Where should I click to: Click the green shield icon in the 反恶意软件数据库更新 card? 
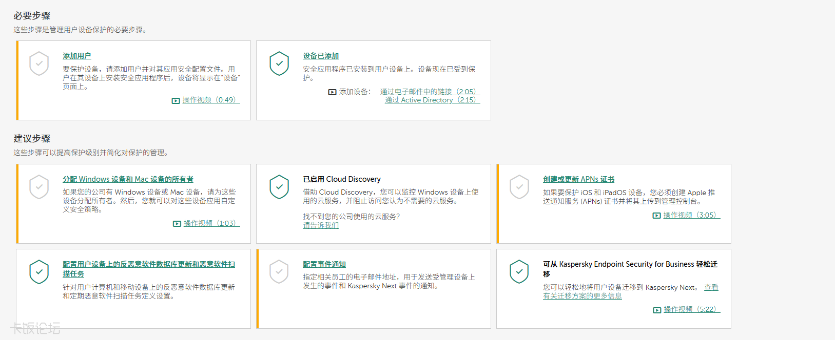(39, 272)
